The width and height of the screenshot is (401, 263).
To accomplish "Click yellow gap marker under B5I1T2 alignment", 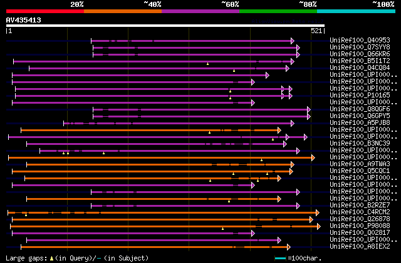I will point(207,64).
